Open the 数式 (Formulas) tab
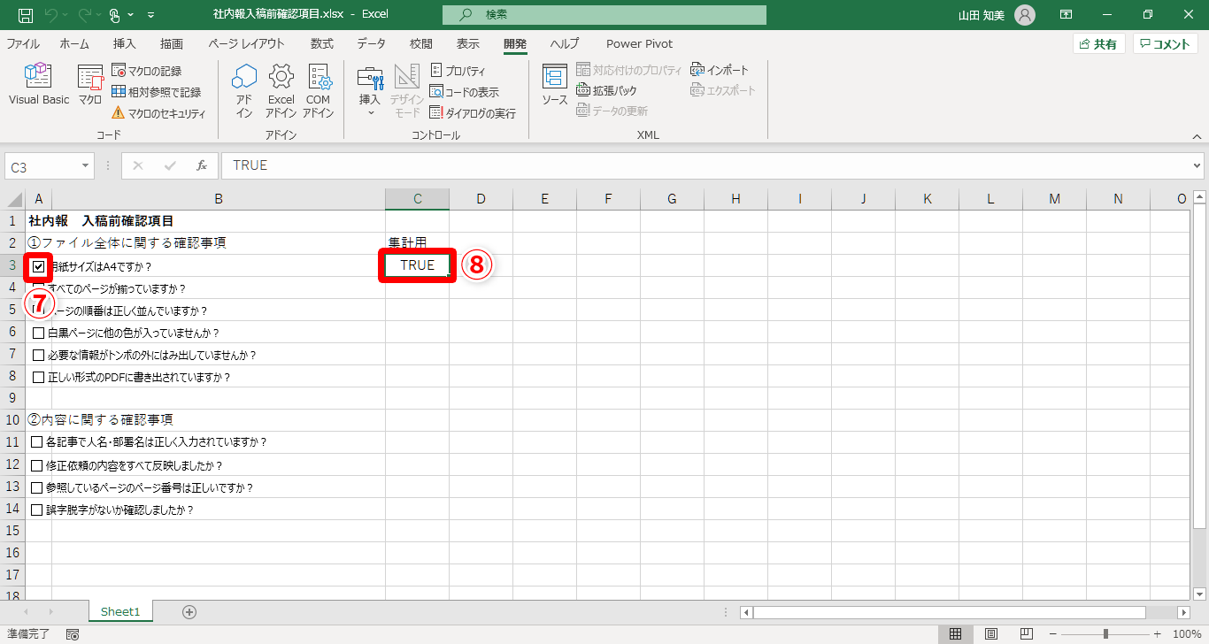Viewport: 1209px width, 644px height. click(x=322, y=43)
